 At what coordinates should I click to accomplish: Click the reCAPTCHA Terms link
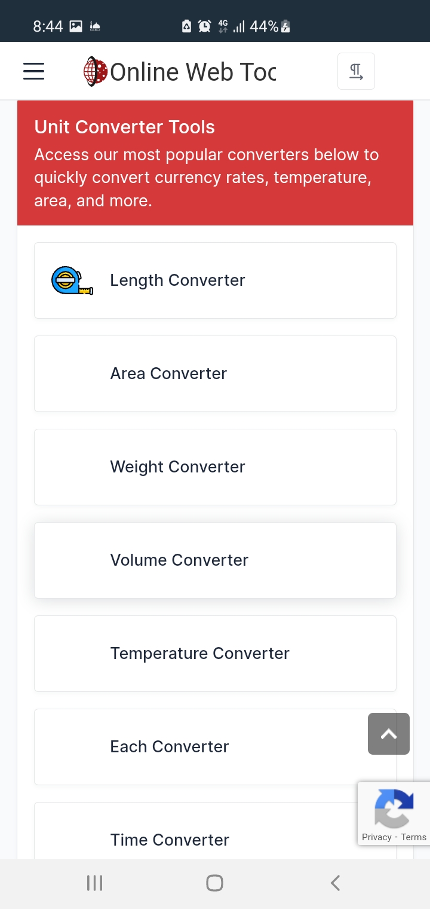414,837
